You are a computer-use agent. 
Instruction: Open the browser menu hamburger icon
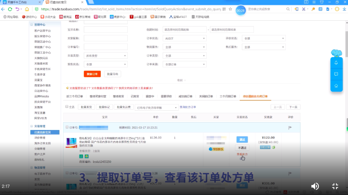pos(314,2)
